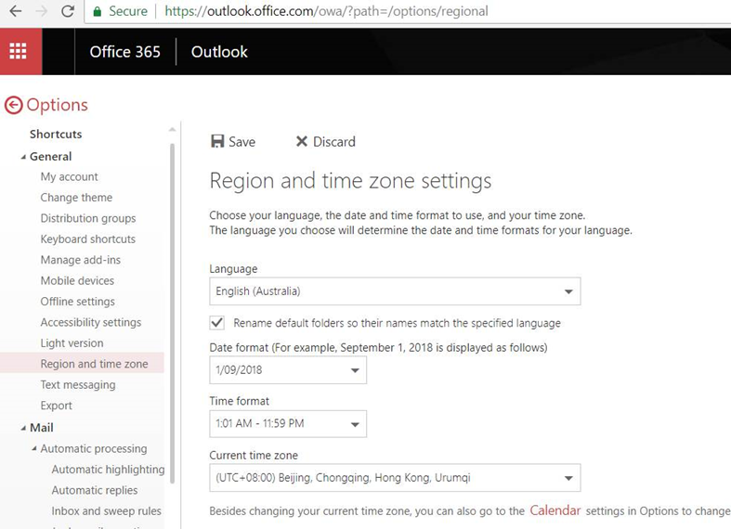Screen dimensions: 731x529
Task: Click the Outlook title in header
Action: point(219,52)
